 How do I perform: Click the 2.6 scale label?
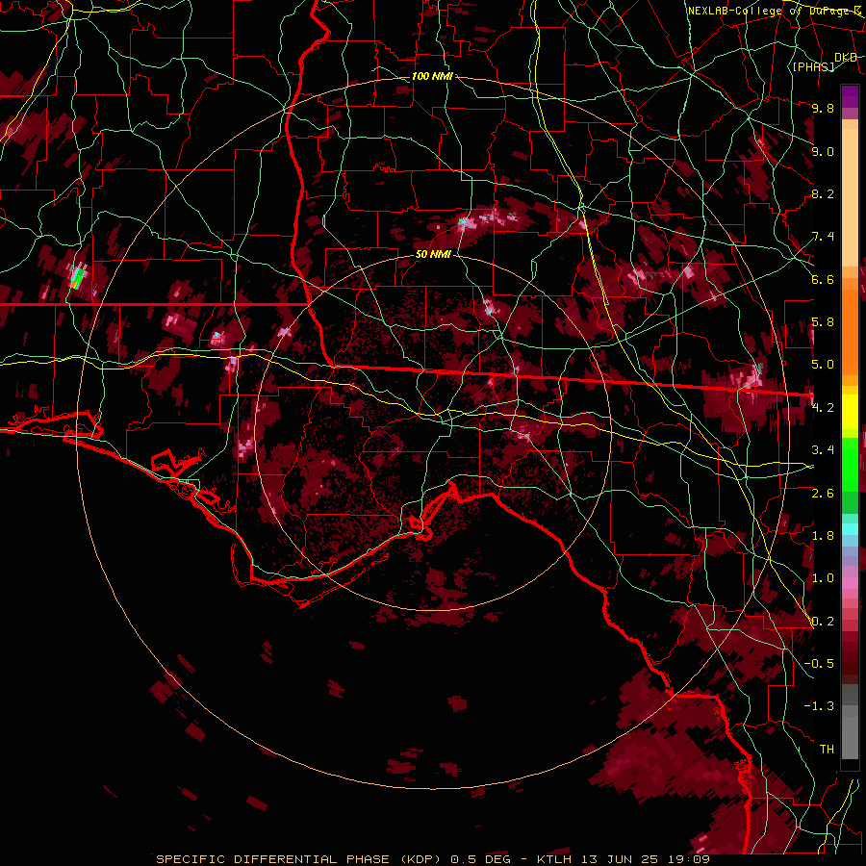click(823, 494)
